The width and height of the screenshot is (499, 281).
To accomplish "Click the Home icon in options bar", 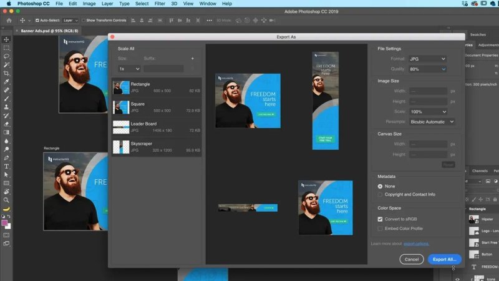I will coord(9,21).
